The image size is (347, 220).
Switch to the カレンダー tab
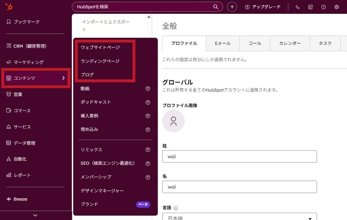click(x=290, y=44)
